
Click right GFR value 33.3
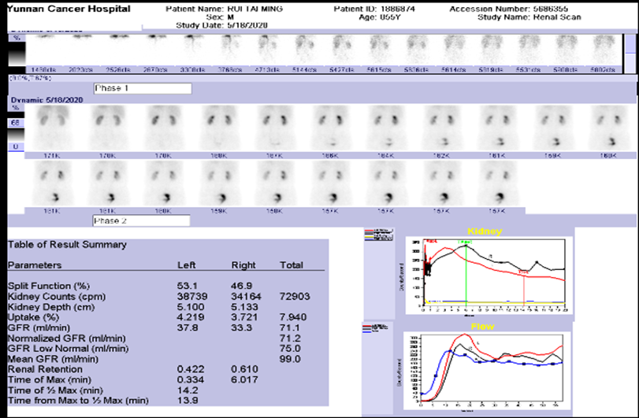(x=241, y=327)
